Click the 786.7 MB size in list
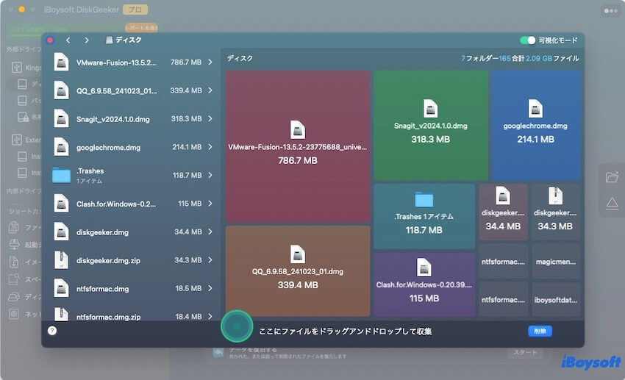Viewport: 625px width, 380px height. [x=186, y=62]
